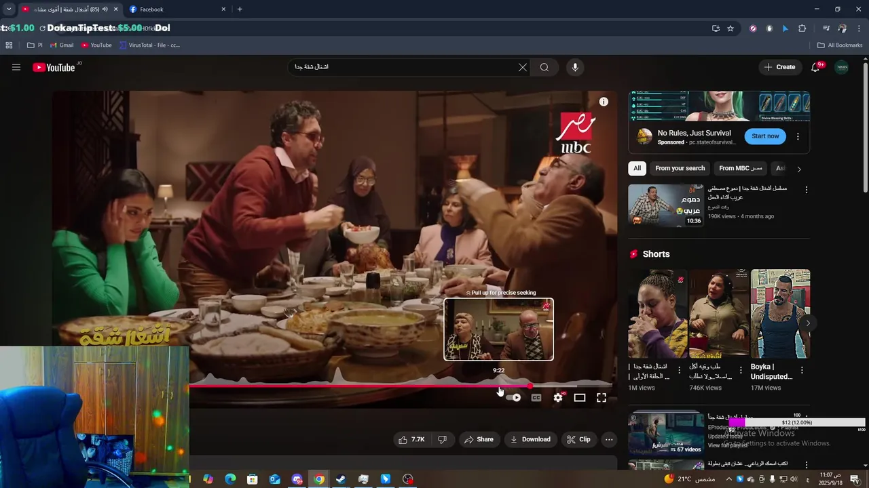Open the YouTube guide hamburger menu

coord(16,67)
